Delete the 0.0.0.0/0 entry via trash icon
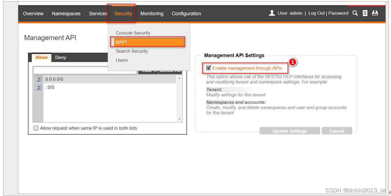 38,79
